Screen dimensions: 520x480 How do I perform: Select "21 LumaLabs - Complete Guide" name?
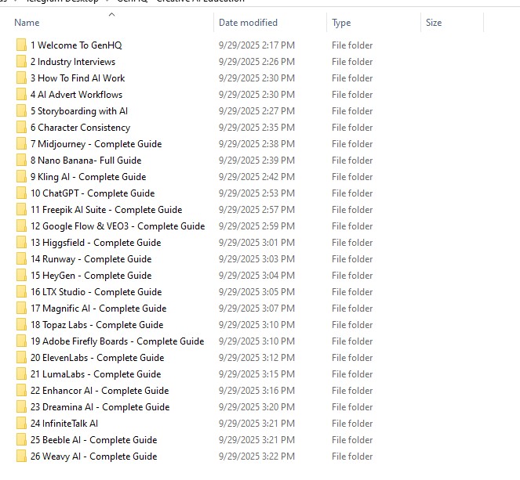(96, 374)
